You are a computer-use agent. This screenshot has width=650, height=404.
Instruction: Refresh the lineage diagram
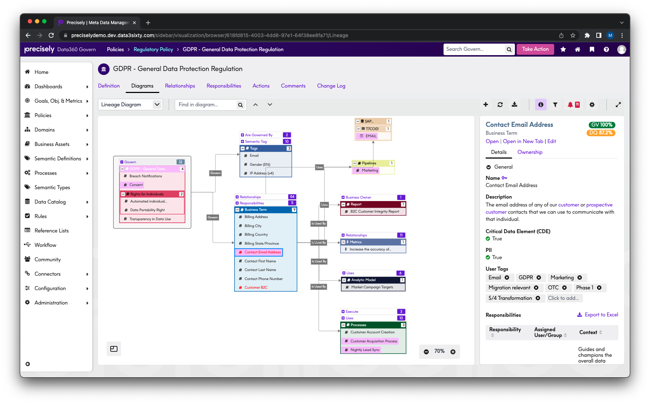coord(500,105)
